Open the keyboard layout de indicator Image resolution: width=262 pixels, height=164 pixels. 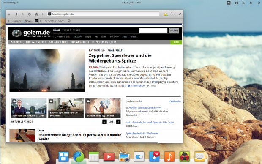point(229,3)
